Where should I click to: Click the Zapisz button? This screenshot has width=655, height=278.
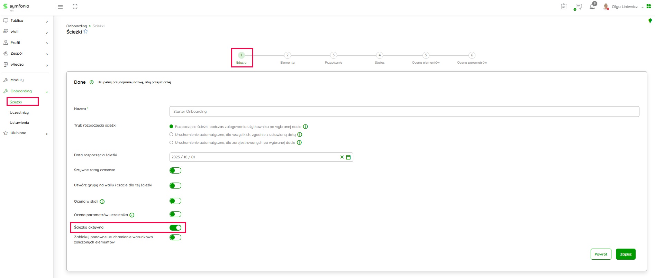click(x=626, y=254)
